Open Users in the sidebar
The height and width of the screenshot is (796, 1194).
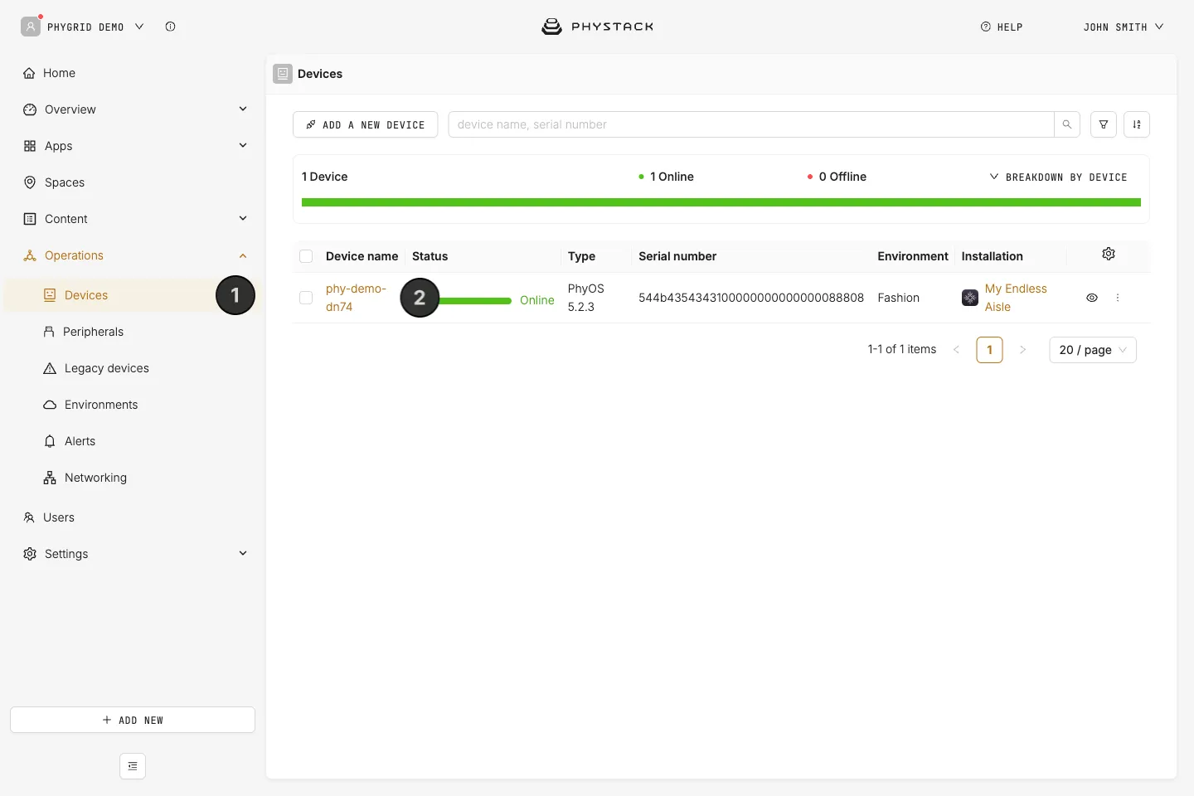[x=133, y=517]
